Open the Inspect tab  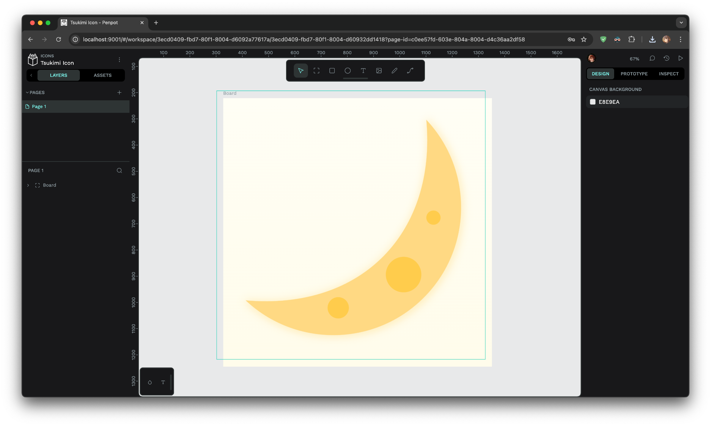pos(668,74)
